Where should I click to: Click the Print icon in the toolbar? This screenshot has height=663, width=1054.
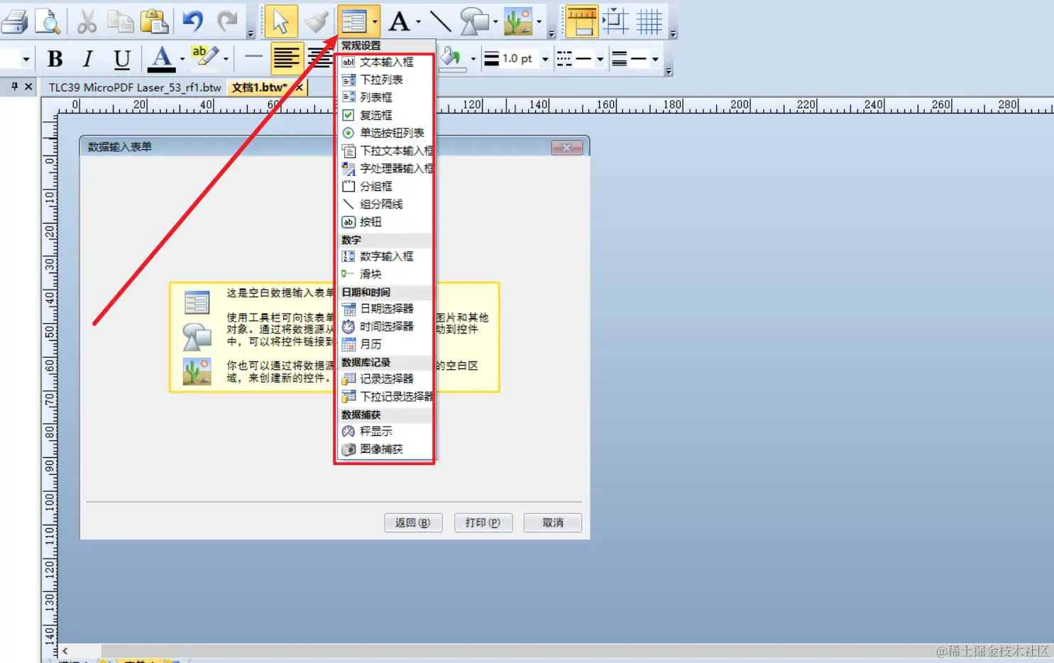(14, 21)
